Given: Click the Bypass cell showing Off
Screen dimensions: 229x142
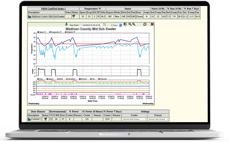Looking at the screenshot, I should coord(110,17).
